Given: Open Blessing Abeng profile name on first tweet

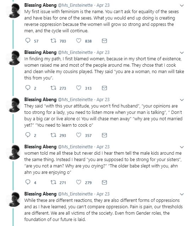Looking at the screenshot, I should [x=40, y=5].
